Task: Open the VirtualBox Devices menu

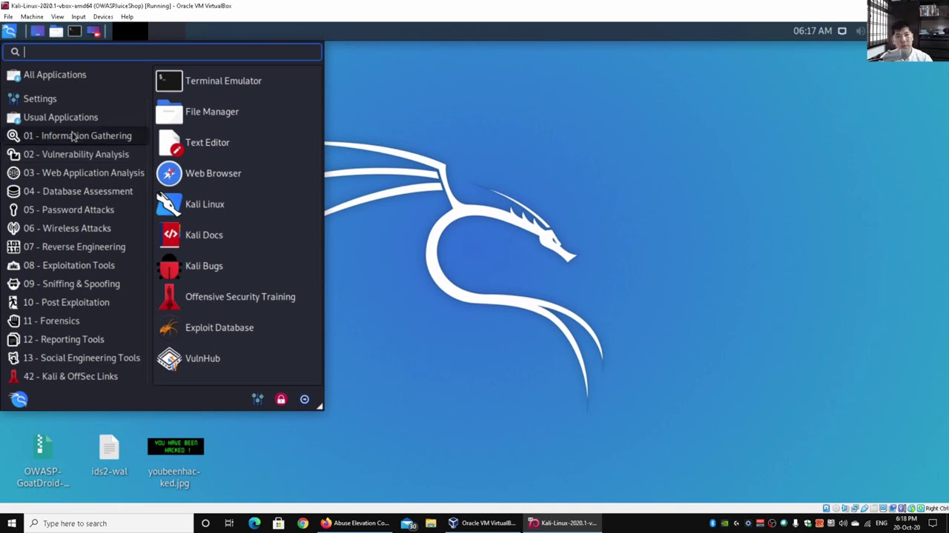Action: tap(103, 16)
